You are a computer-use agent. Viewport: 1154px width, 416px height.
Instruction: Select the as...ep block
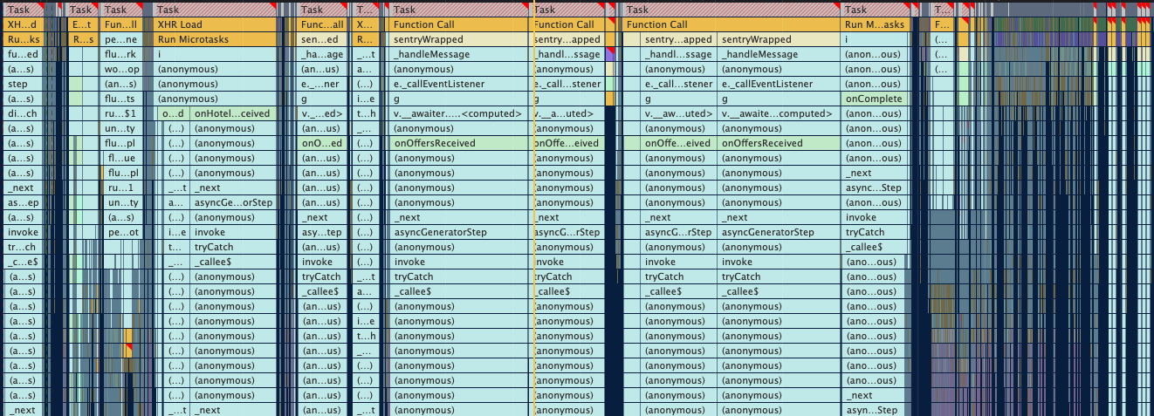pyautogui.click(x=22, y=202)
